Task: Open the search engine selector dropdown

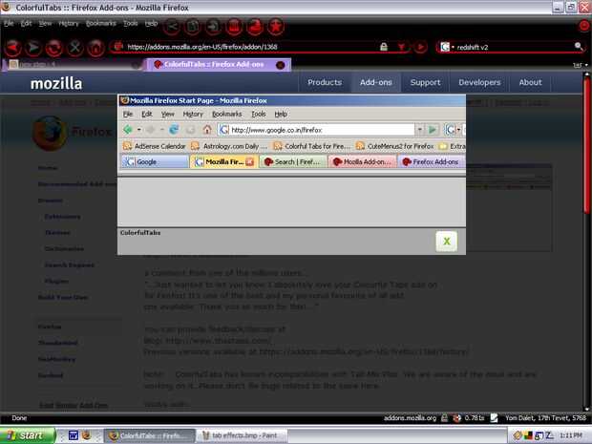Action: [447, 47]
